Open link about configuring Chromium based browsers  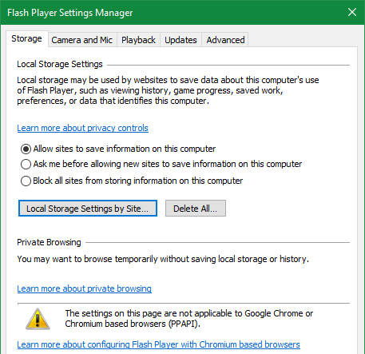click(158, 344)
